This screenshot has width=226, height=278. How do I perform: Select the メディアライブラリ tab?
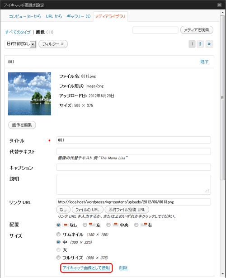point(110,16)
